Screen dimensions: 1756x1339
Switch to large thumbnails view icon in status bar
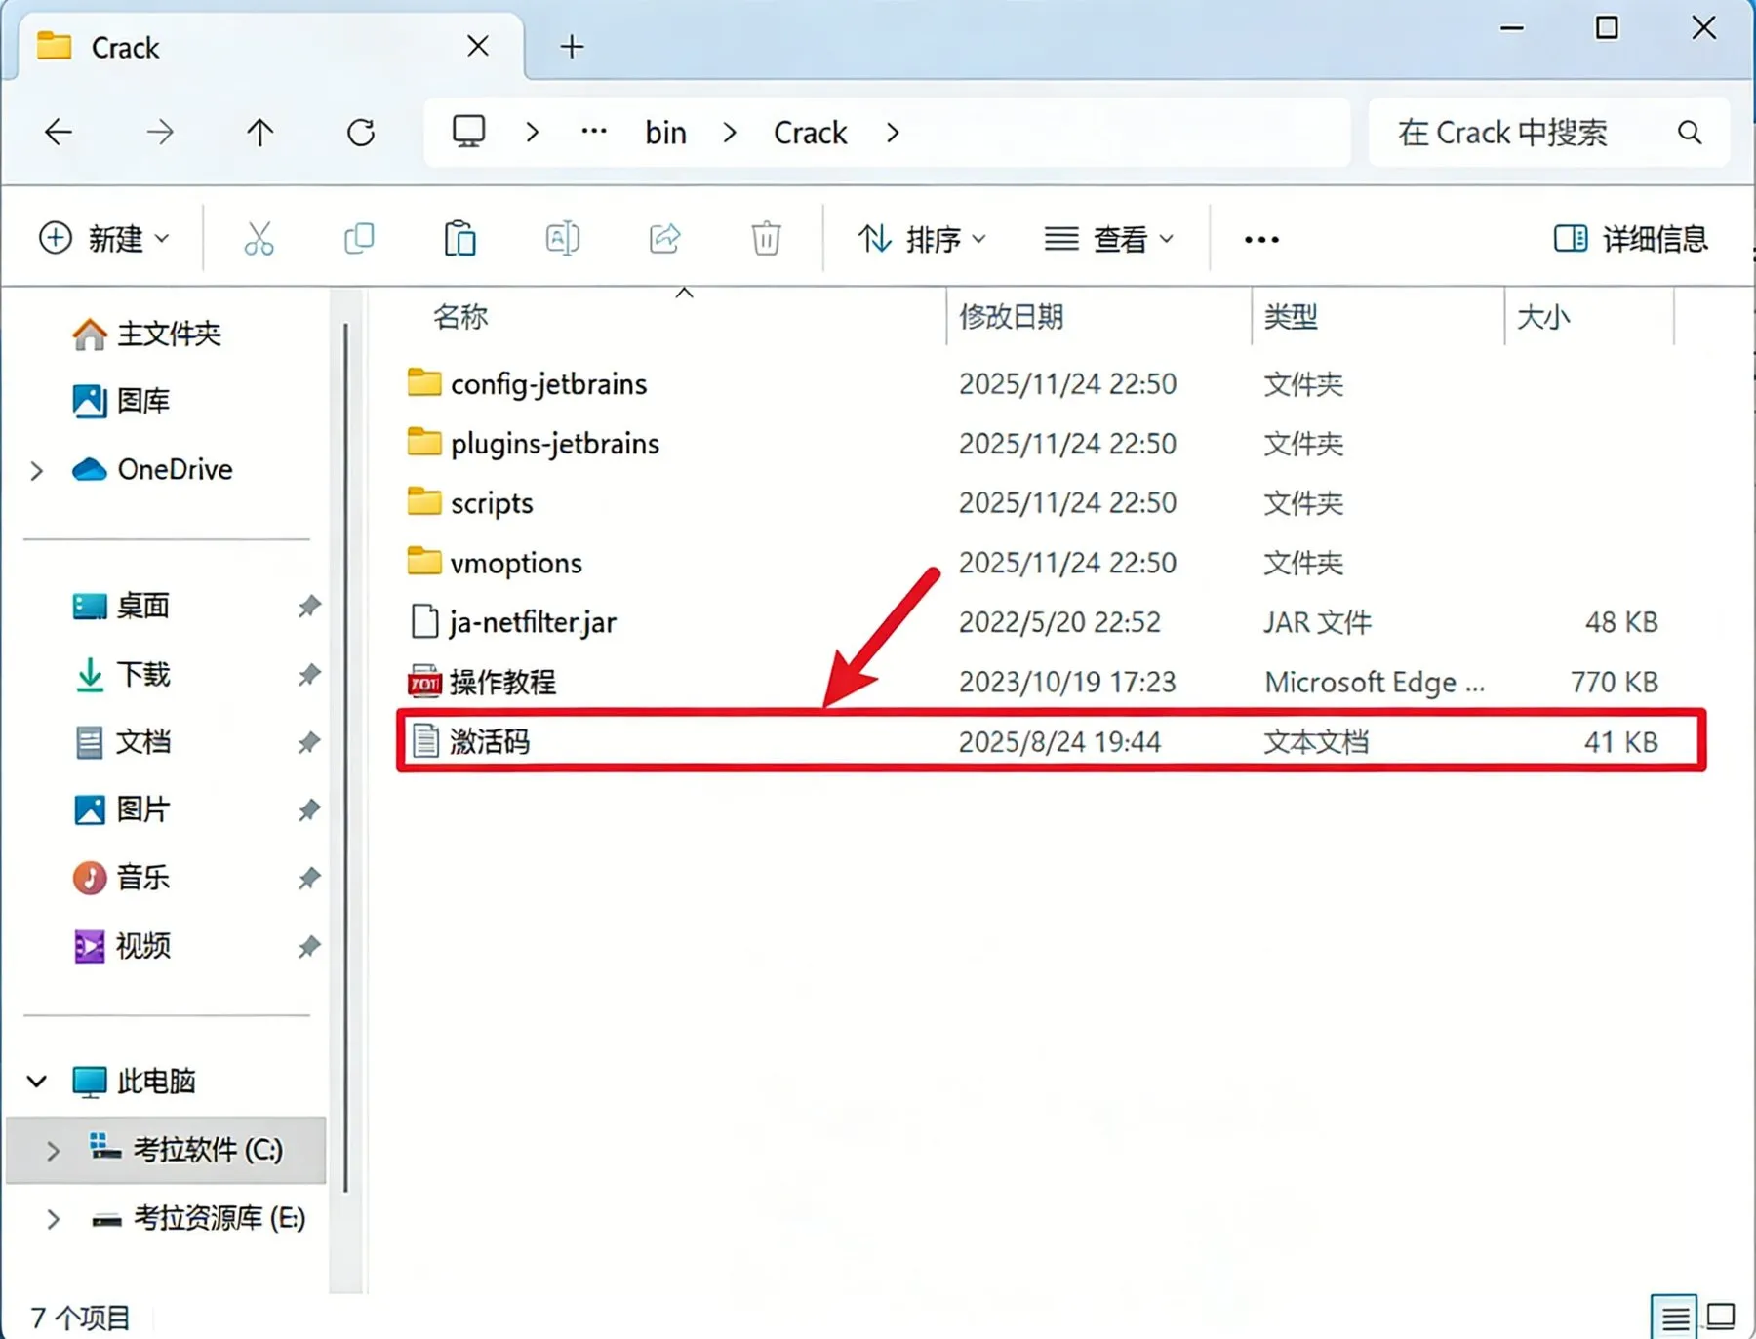tap(1721, 1317)
